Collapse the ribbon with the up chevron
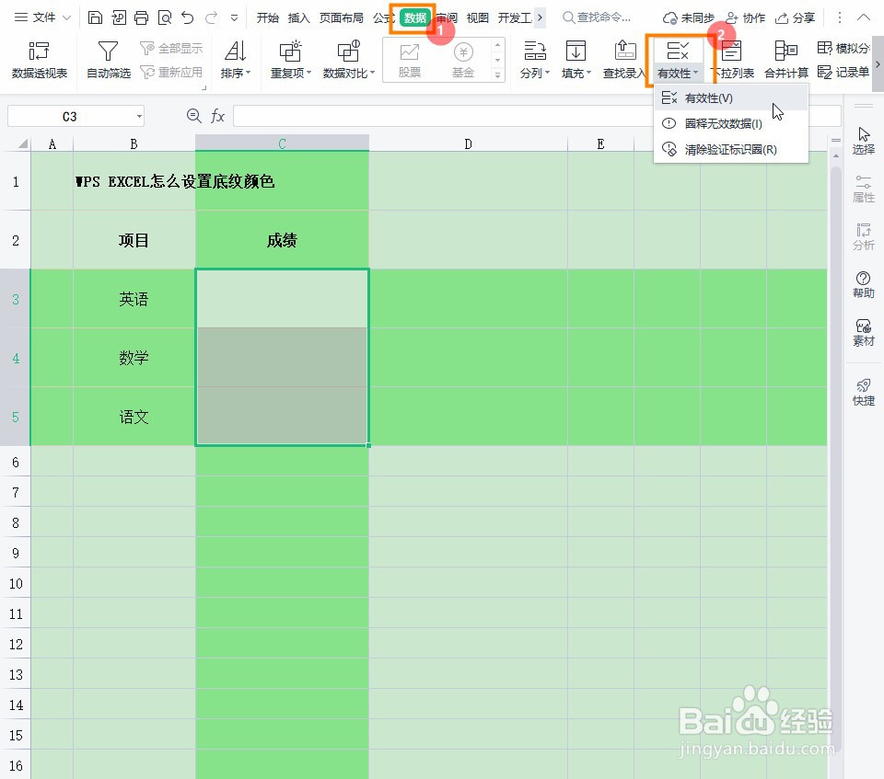884x779 pixels. (863, 18)
